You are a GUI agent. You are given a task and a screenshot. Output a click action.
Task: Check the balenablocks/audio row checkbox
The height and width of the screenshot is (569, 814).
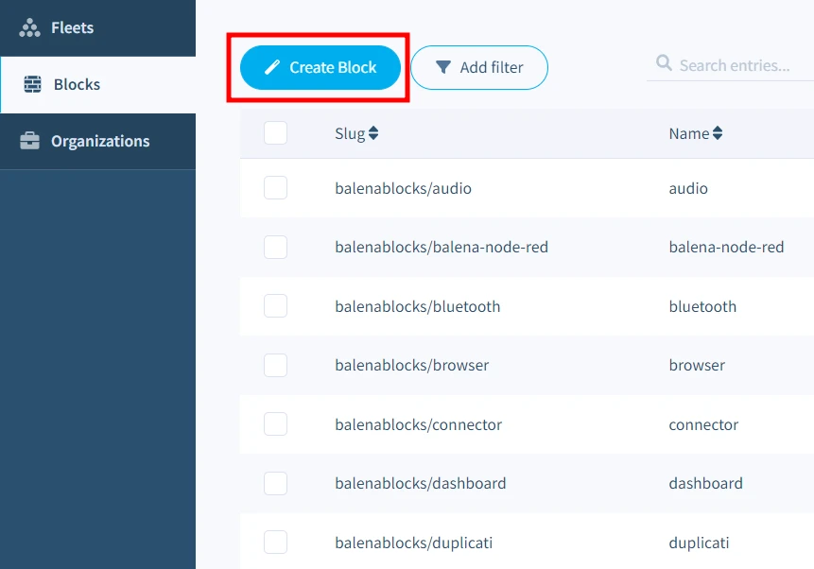[275, 188]
